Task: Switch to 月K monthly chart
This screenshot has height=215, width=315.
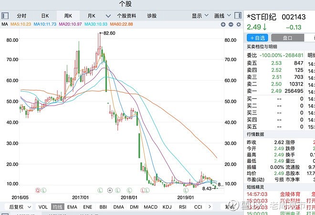Action: tap(92, 16)
